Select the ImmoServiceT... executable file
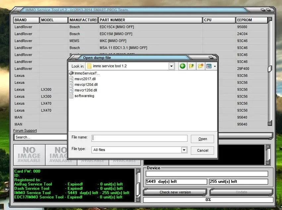 tap(85, 73)
